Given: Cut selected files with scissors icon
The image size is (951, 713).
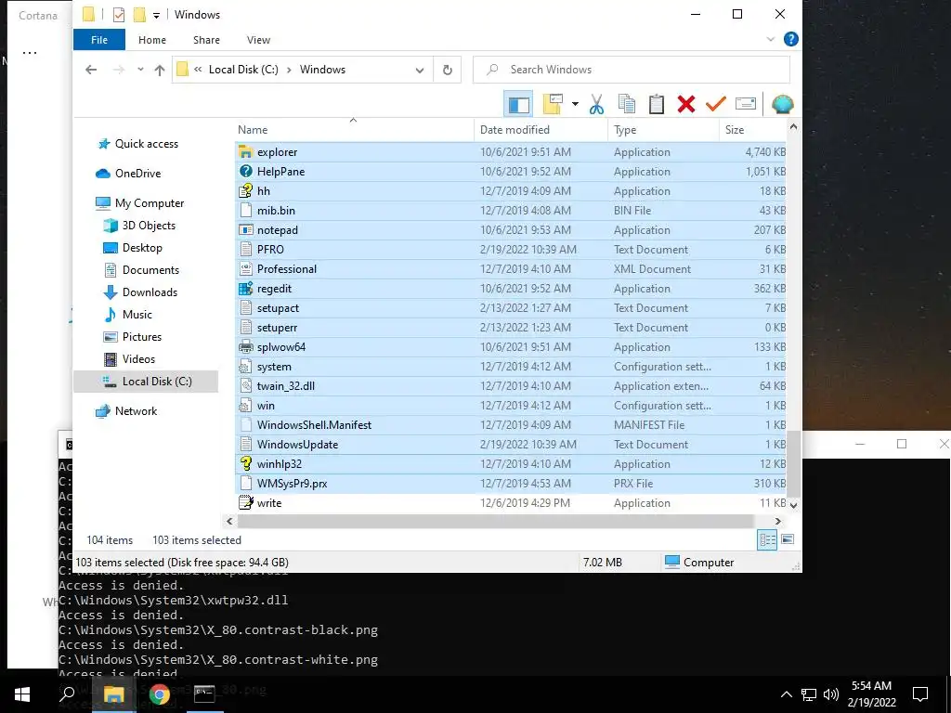Looking at the screenshot, I should (x=597, y=104).
